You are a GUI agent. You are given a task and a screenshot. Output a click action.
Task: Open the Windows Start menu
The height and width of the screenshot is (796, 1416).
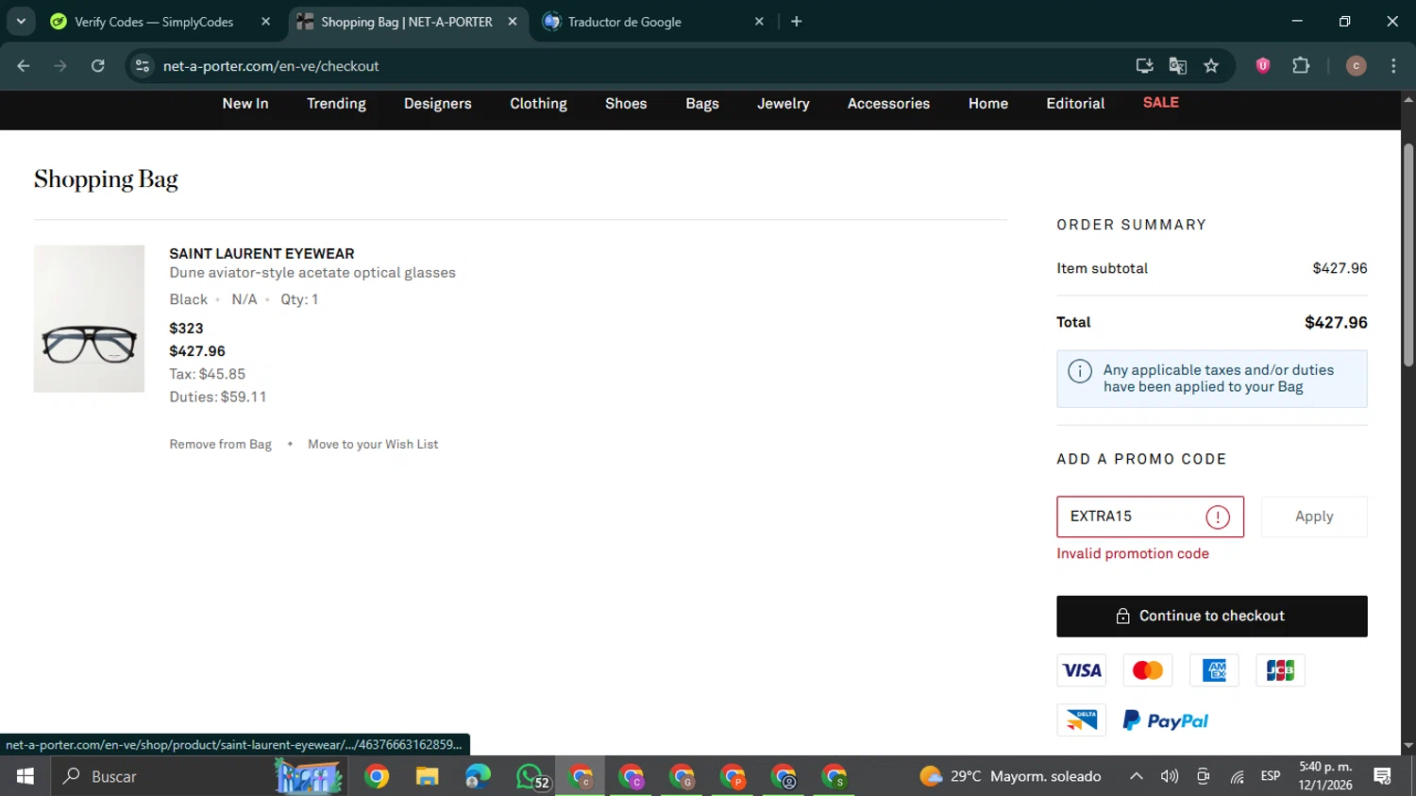coord(25,776)
